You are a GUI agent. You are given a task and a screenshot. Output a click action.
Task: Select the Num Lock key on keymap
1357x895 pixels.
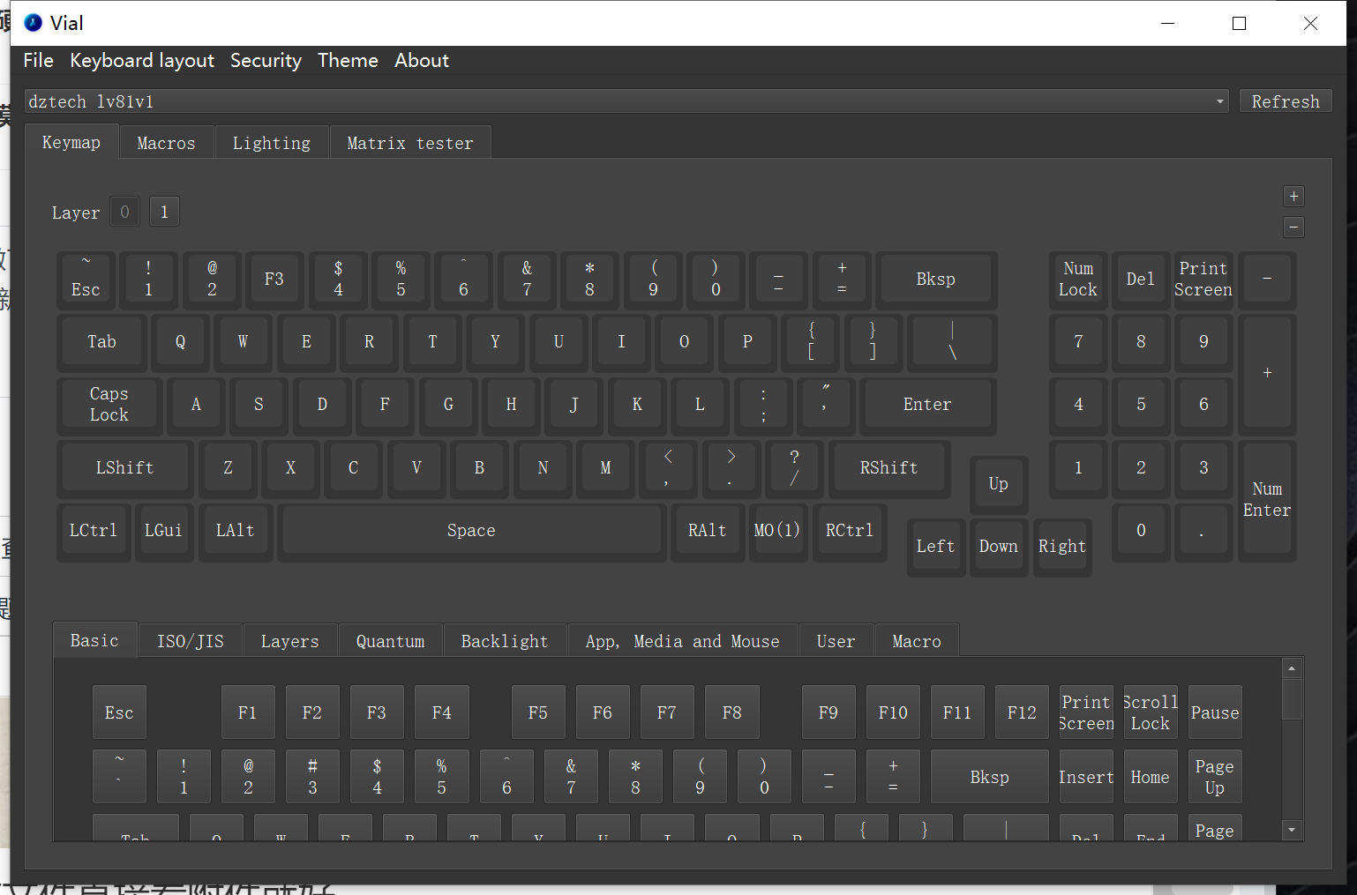click(1077, 280)
